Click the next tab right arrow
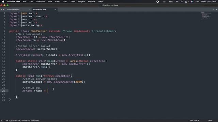Screen dimensions: 218x122 (x=3, y=9)
